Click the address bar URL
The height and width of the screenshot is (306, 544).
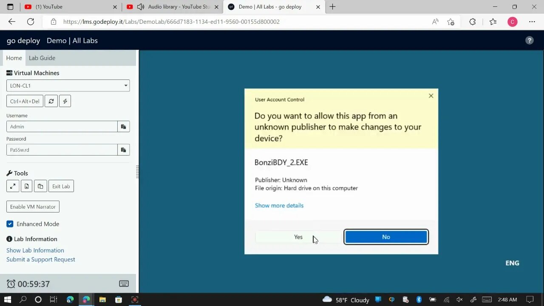pos(171,22)
